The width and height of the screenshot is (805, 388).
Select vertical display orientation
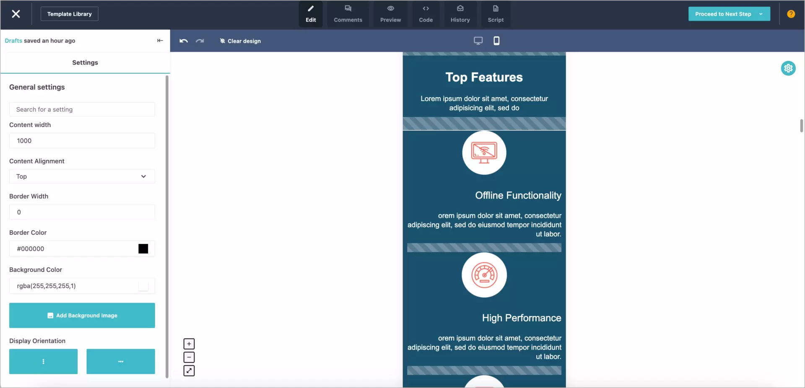[x=43, y=362]
